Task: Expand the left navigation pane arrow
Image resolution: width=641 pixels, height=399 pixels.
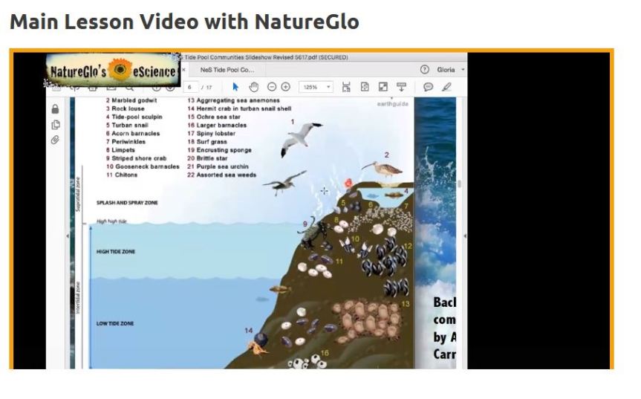Action: pos(68,236)
